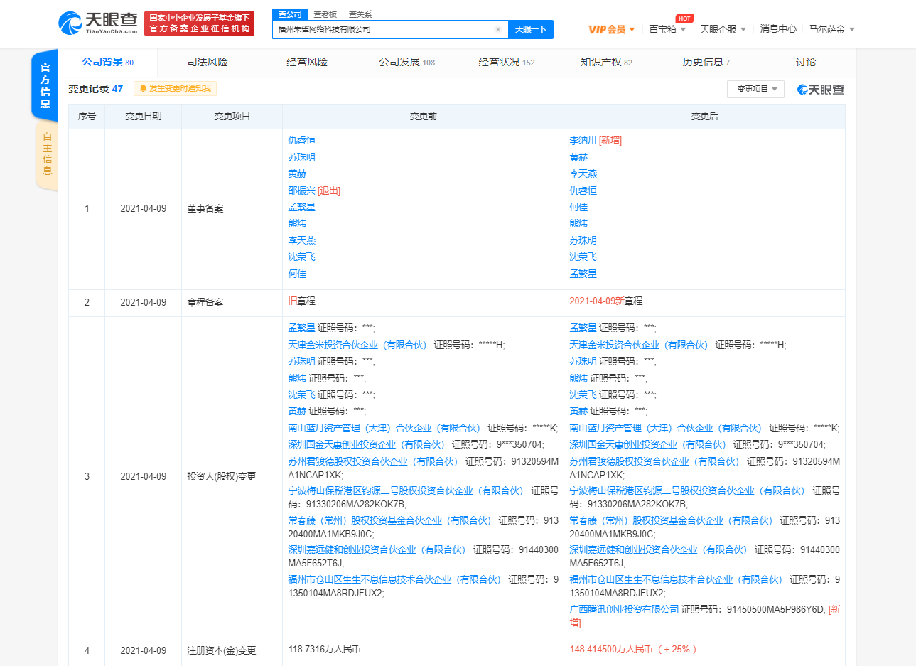Open the 马尔萨金 user account dropdown
The width and height of the screenshot is (916, 666).
(831, 29)
